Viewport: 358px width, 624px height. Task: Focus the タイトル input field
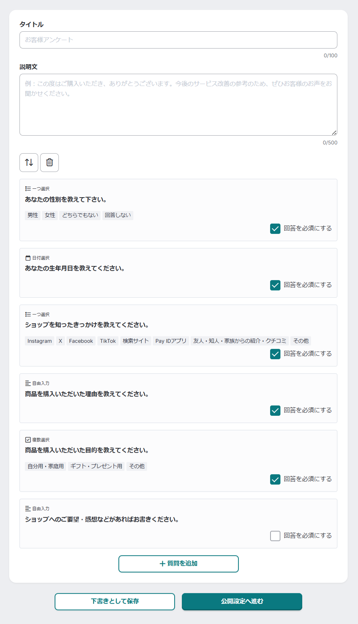(x=178, y=40)
